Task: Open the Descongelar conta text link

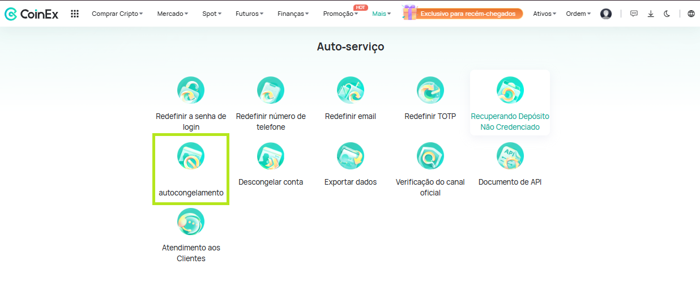Action: [271, 182]
